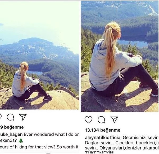159x154 pixels.
Task: Tap the partially visible heart on left post
Action: [1, 116]
